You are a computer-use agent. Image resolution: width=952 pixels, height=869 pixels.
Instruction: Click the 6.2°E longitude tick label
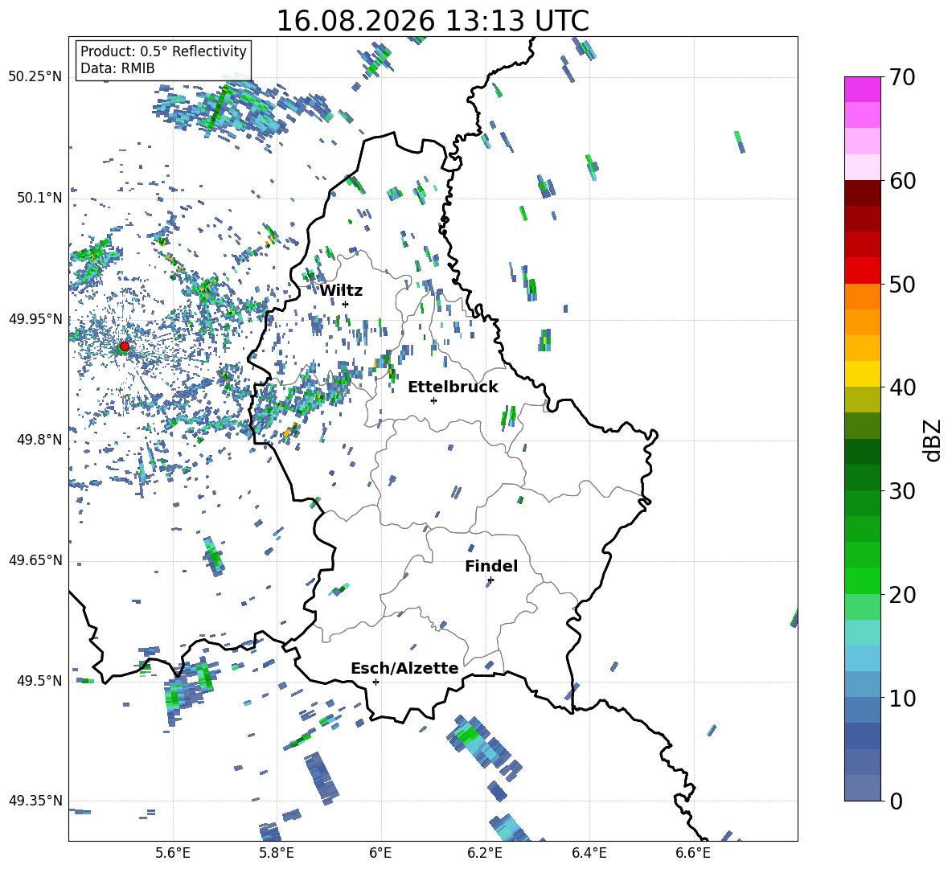click(x=485, y=853)
